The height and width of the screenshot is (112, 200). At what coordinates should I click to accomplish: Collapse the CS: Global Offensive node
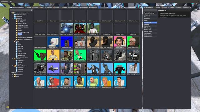click(13, 66)
